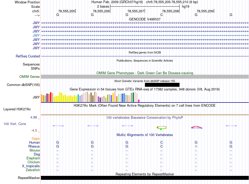Open 'Repeating Elements by RepeatMasker' track title
The image size is (249, 184).
pos(145,174)
